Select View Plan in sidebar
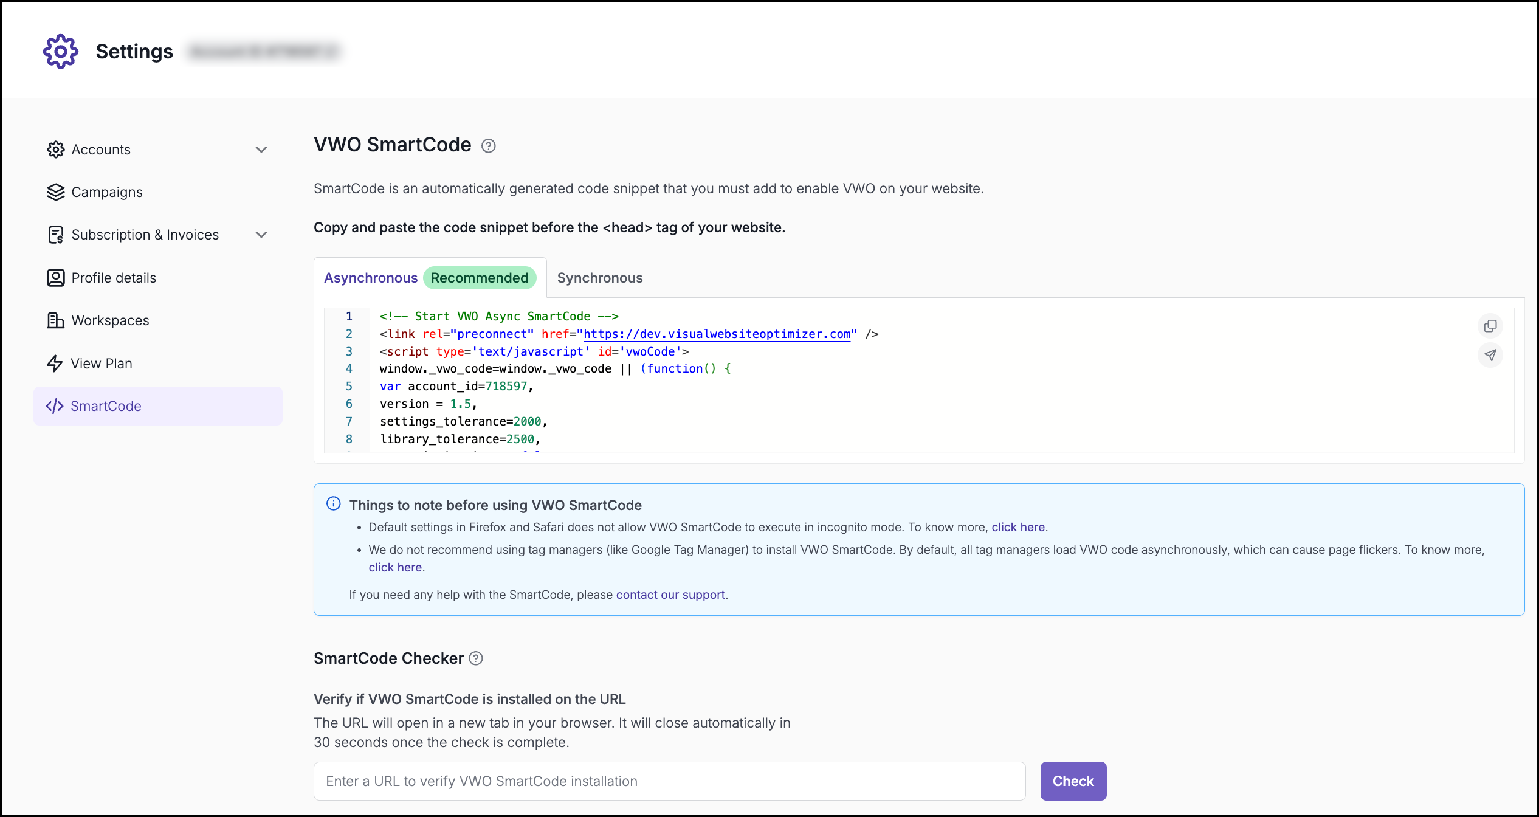Screen dimensions: 1539x817 point(158,364)
